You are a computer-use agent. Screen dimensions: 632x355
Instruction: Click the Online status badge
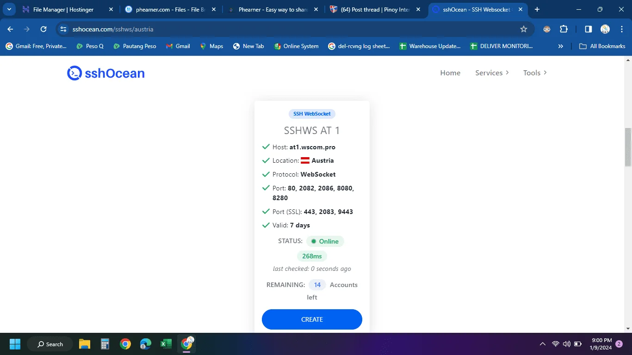click(x=325, y=241)
